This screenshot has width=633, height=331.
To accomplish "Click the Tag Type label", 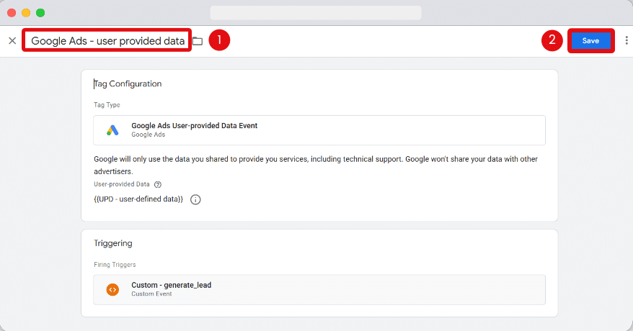I will [107, 104].
